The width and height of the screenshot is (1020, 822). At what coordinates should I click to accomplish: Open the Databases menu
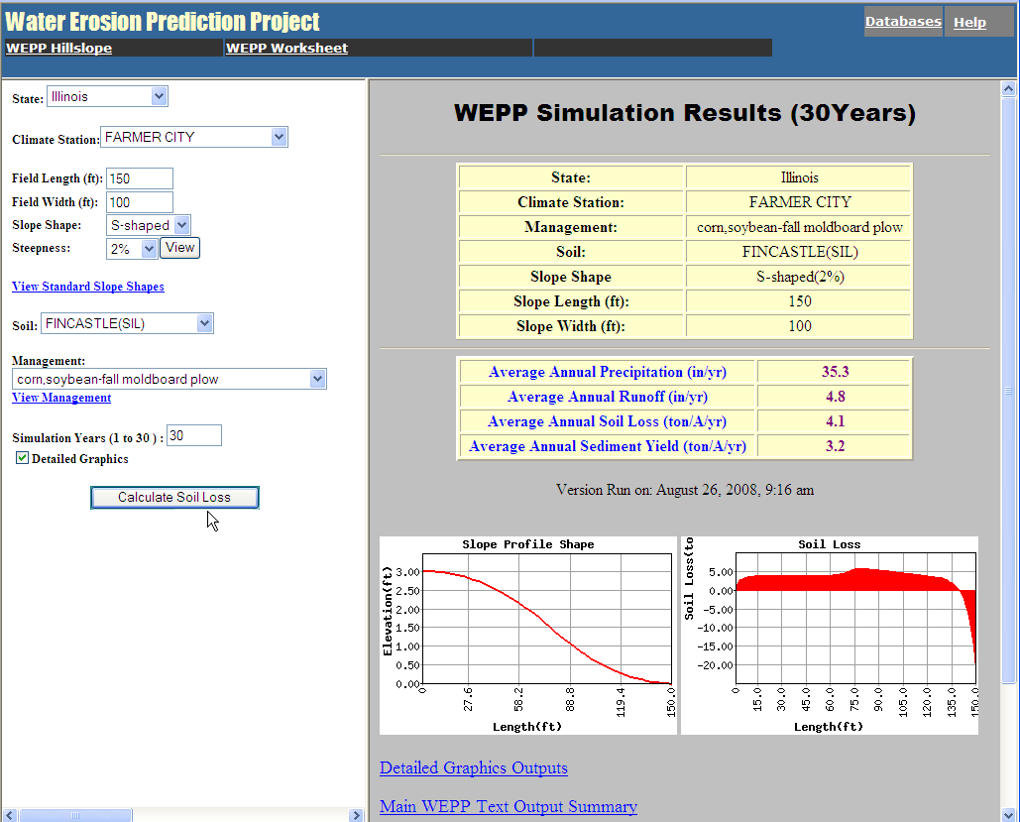point(903,22)
